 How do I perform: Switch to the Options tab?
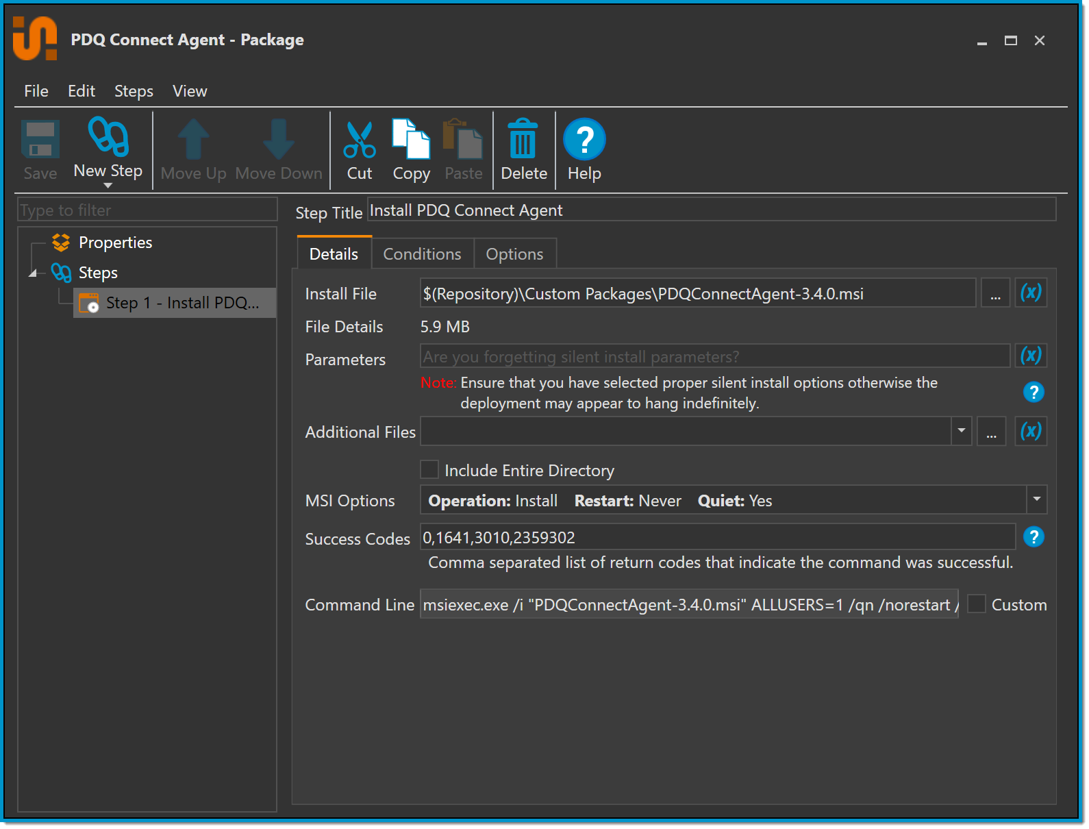pos(515,254)
